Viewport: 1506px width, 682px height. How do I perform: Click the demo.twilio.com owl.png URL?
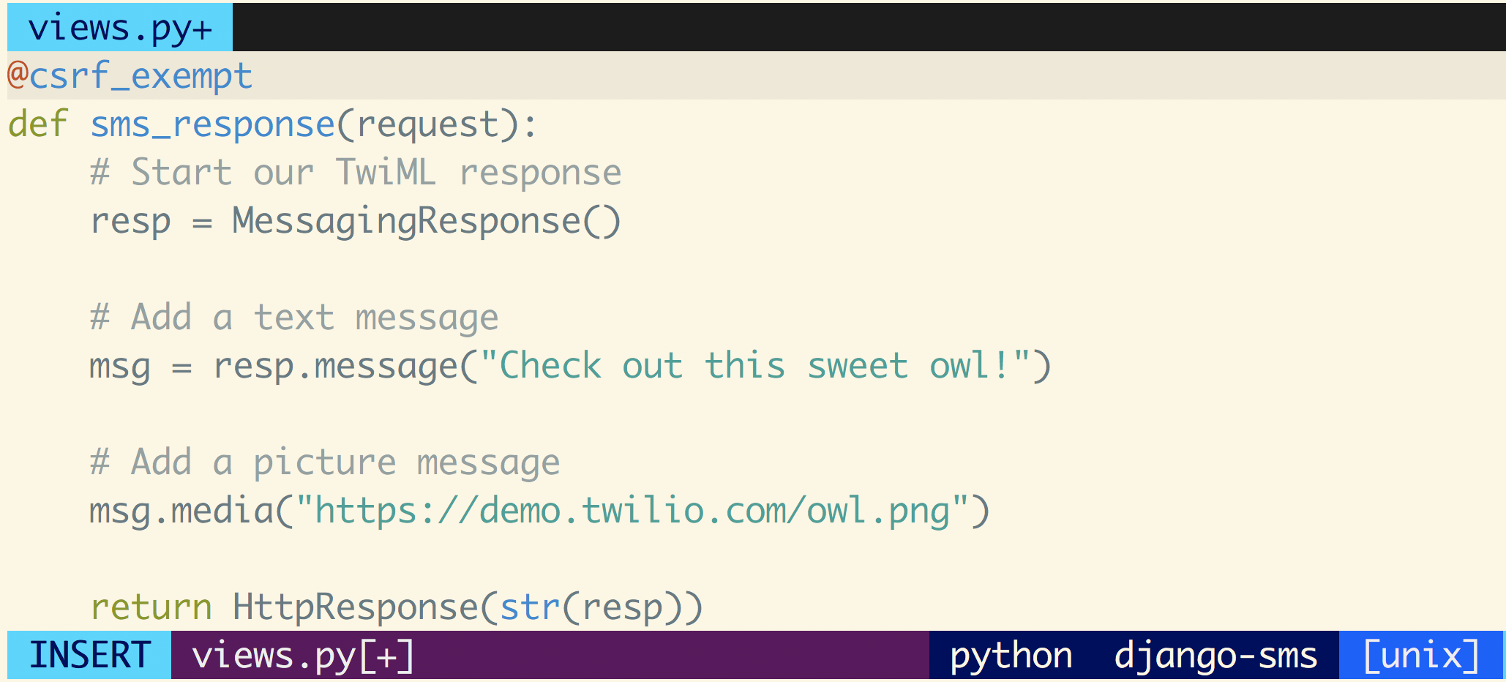point(632,511)
